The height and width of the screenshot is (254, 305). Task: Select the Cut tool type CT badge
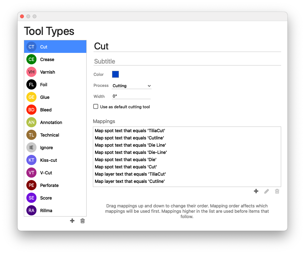click(x=31, y=47)
